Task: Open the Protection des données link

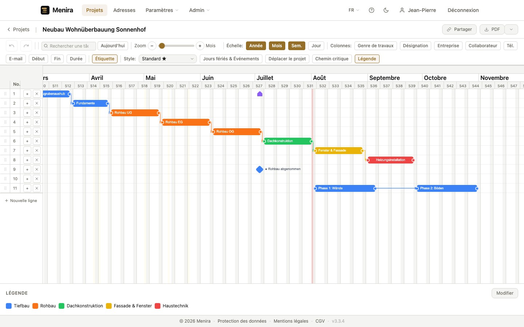Action: pos(242,321)
